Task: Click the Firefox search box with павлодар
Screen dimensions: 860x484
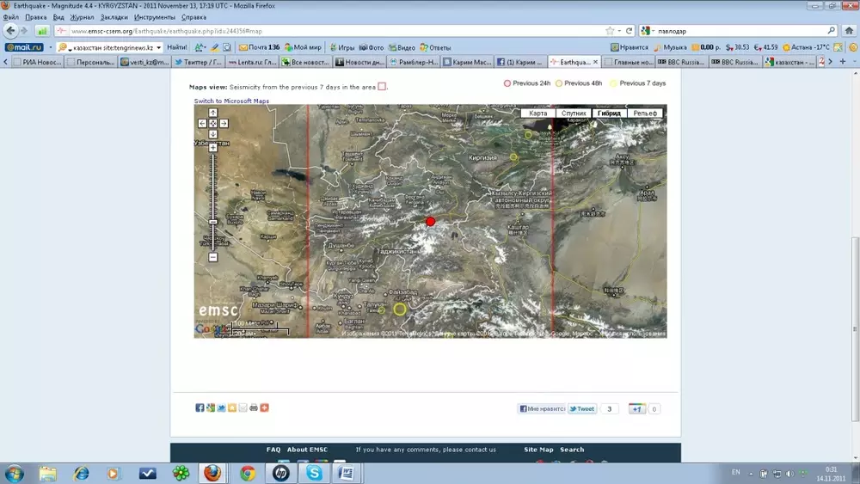Action: point(735,30)
